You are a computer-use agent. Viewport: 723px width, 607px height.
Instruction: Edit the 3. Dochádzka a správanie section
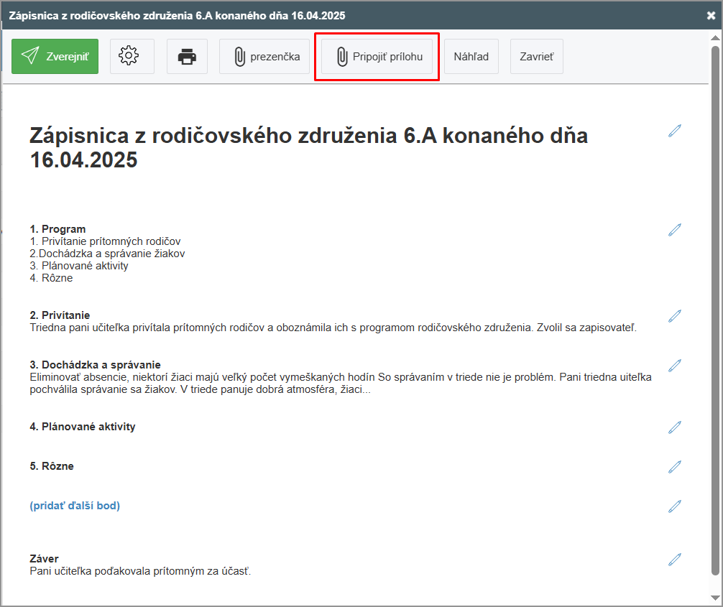pyautogui.click(x=674, y=366)
